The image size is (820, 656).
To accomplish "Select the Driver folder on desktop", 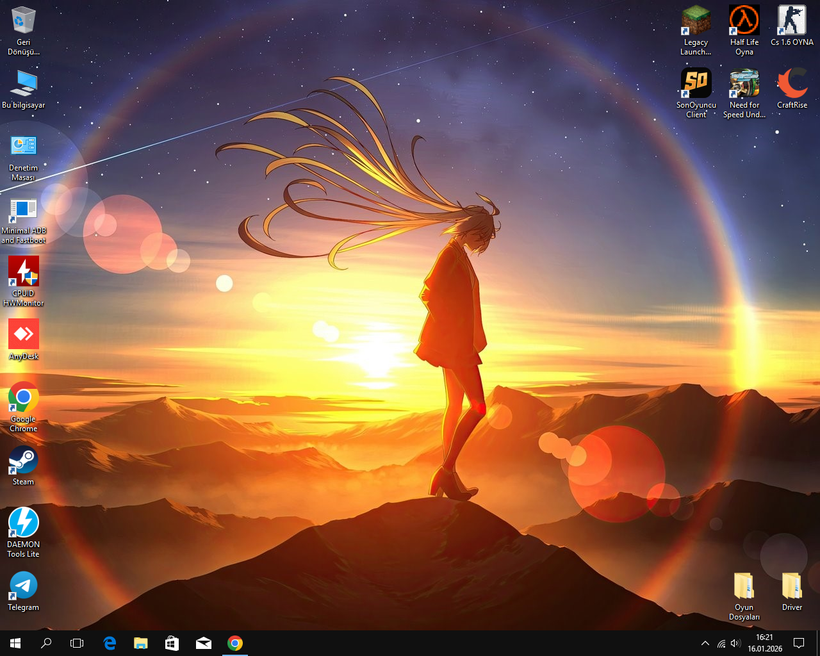I will [x=792, y=591].
